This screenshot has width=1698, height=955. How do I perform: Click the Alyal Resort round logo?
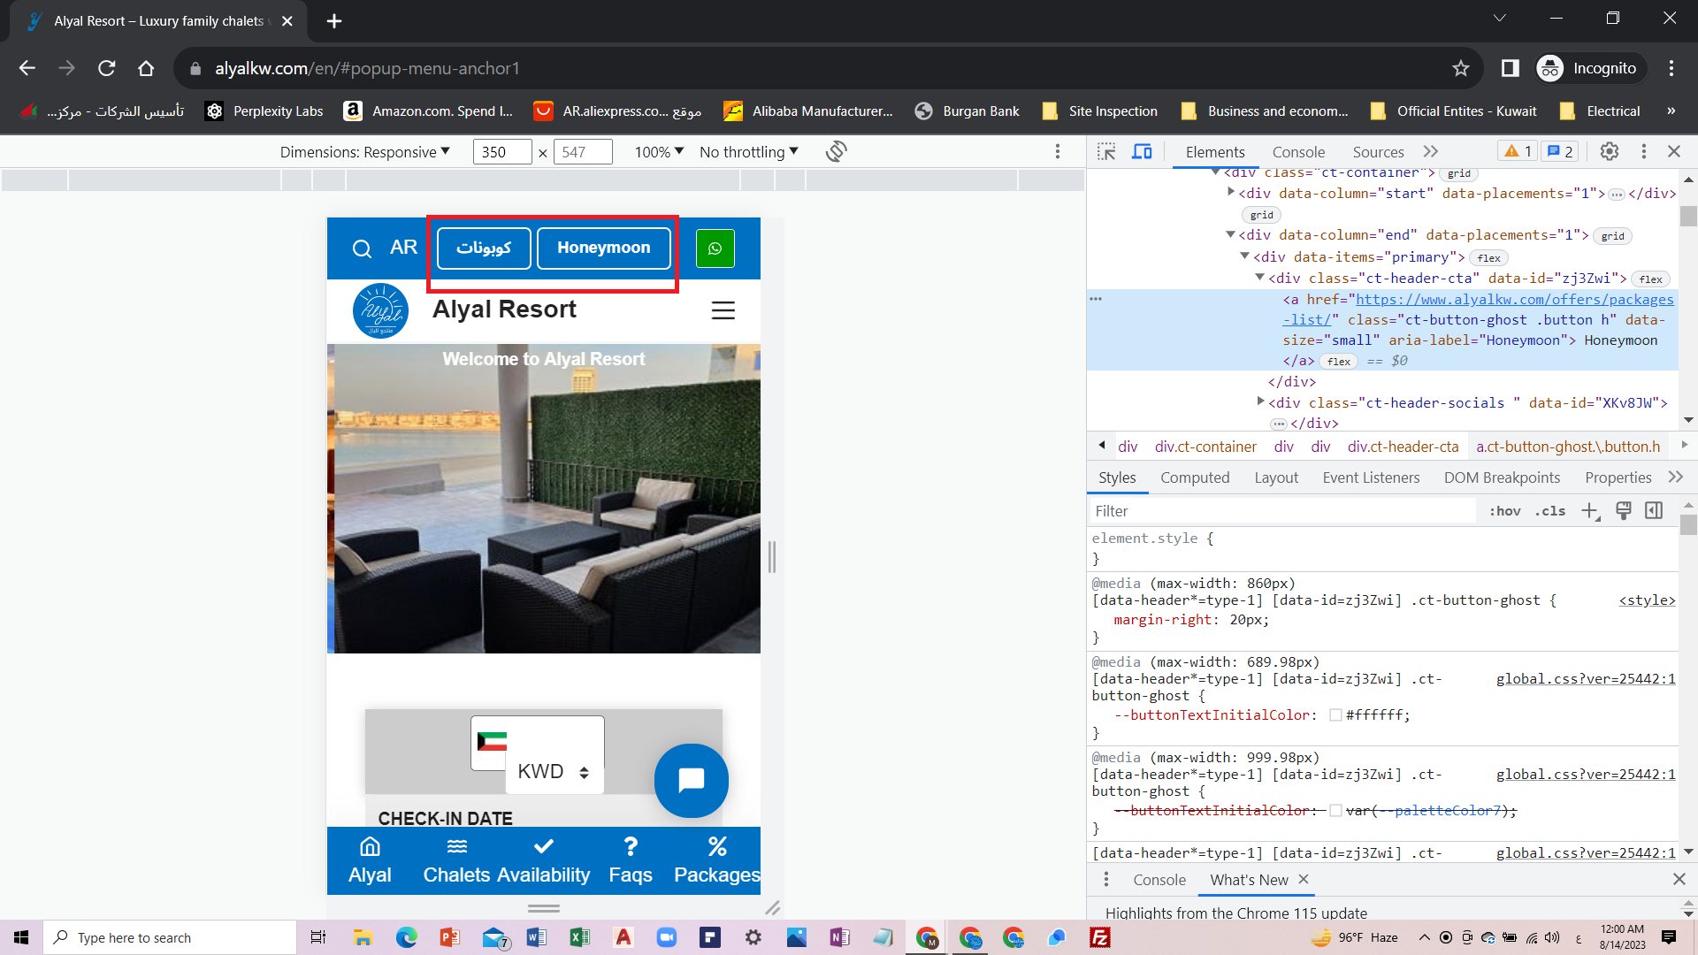tap(380, 310)
